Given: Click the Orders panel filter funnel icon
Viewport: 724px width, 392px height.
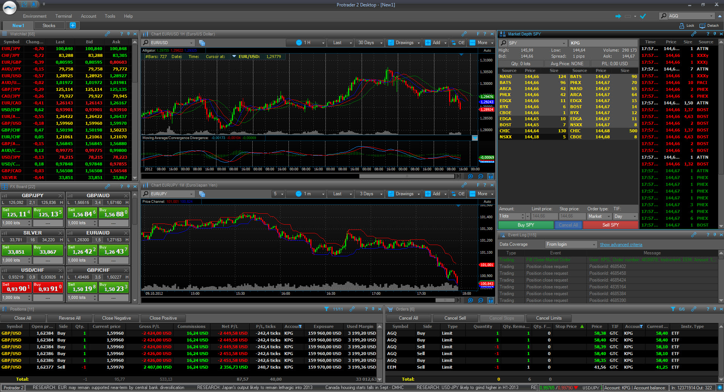Looking at the screenshot, I should pos(673,309).
